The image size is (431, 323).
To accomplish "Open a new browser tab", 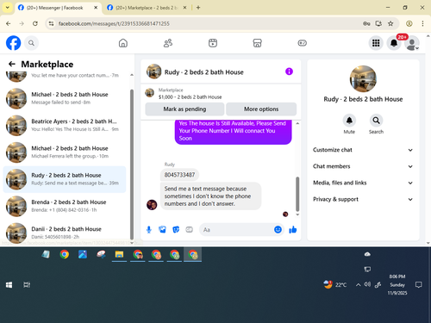I will pos(198,8).
